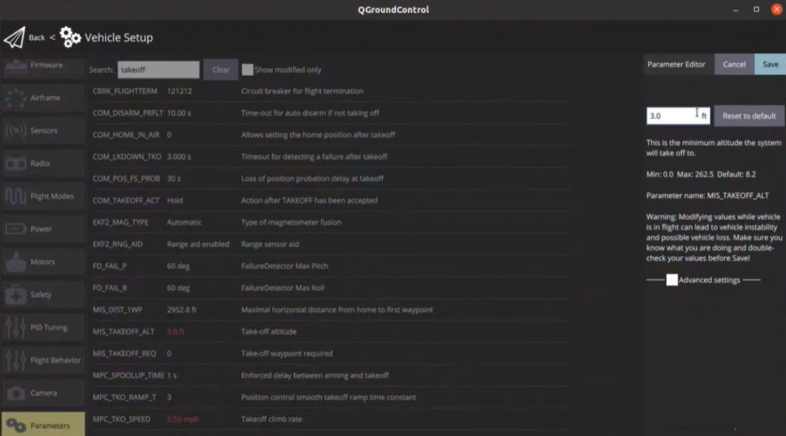Viewport: 786px width, 436px height.
Task: Click the 3.0 ft value input field
Action: point(678,116)
